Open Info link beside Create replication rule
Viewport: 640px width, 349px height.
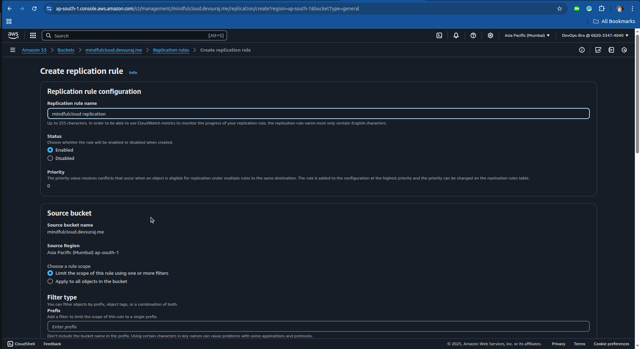coord(133,73)
